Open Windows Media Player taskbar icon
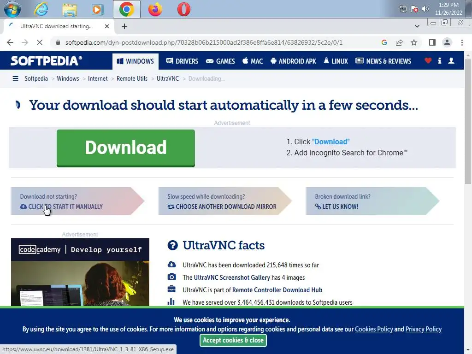 click(98, 9)
